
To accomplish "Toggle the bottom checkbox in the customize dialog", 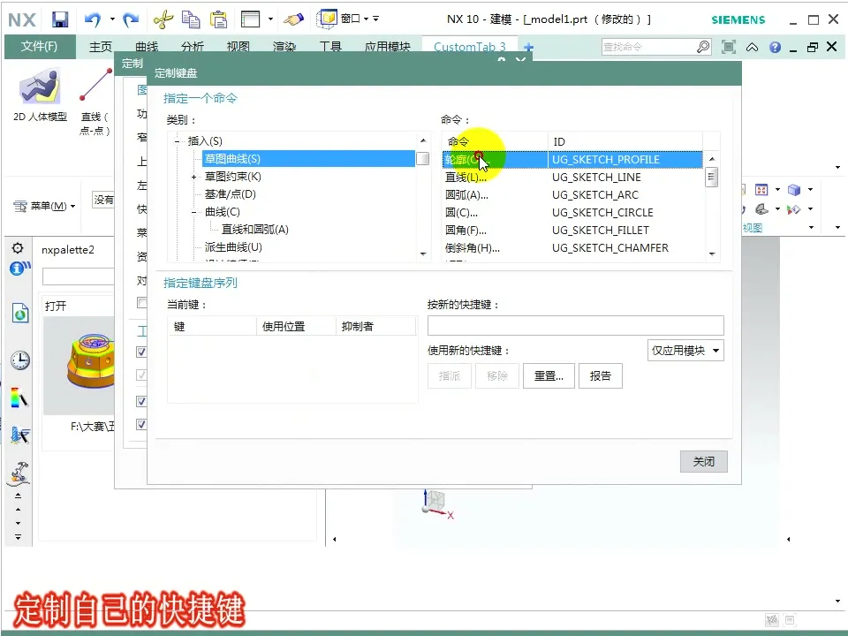I will [x=142, y=423].
